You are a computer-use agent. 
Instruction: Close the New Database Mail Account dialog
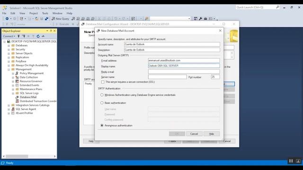[x=220, y=31]
